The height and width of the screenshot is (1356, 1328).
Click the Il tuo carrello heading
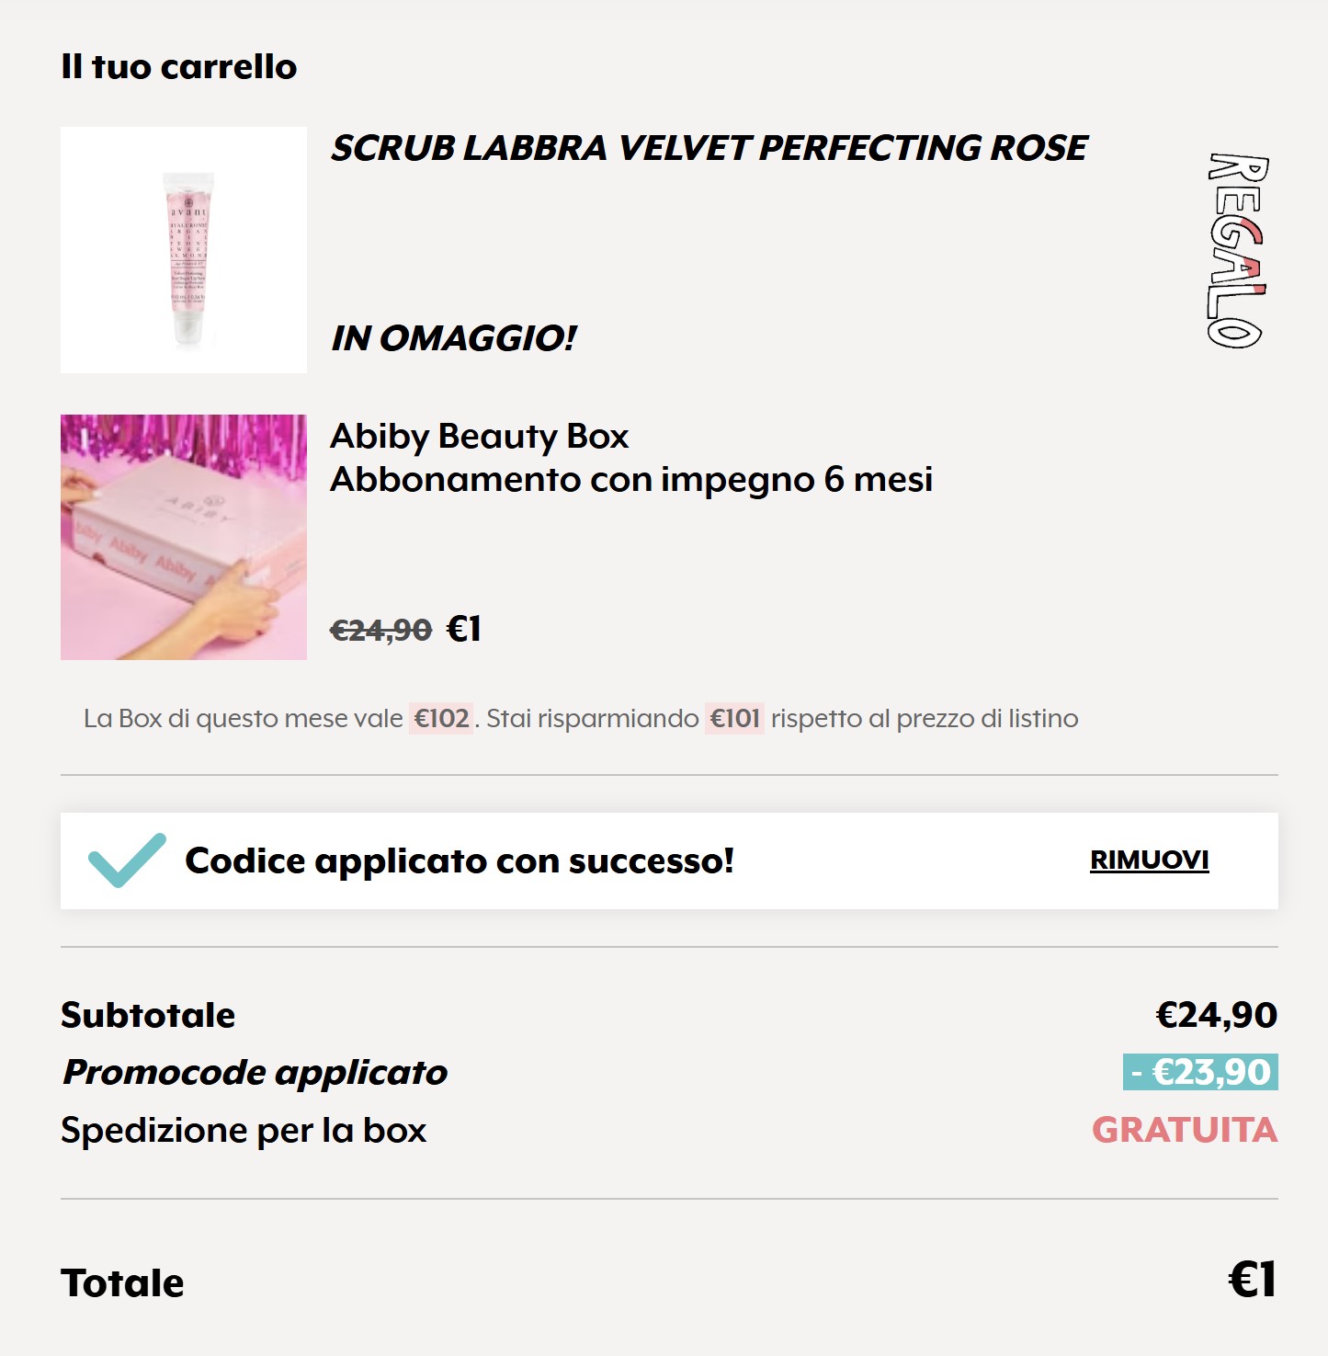(179, 67)
